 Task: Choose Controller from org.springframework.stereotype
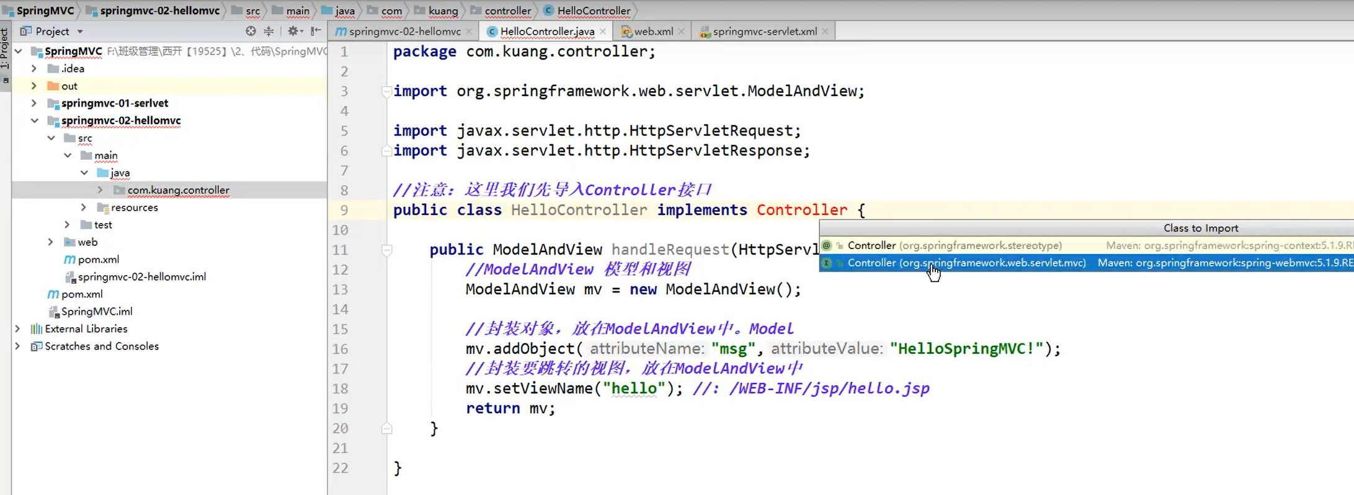coord(1087,246)
